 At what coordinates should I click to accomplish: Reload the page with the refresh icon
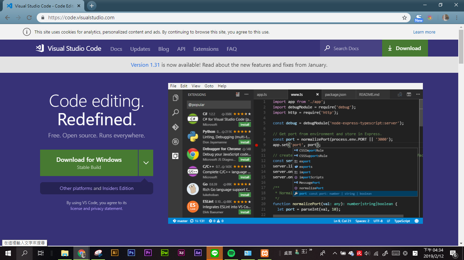[x=29, y=18]
